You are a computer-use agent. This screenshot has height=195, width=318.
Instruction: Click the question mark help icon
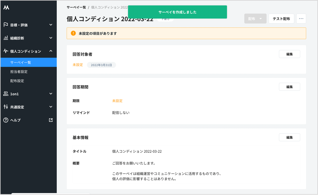click(6, 120)
